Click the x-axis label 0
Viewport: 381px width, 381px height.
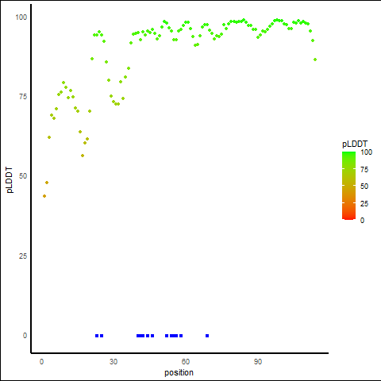[x=41, y=362]
